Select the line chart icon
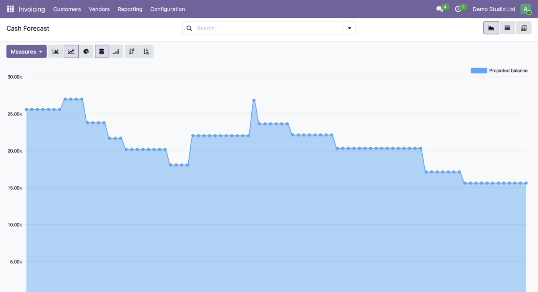Viewport: 538px width, 292px height. pyautogui.click(x=71, y=51)
